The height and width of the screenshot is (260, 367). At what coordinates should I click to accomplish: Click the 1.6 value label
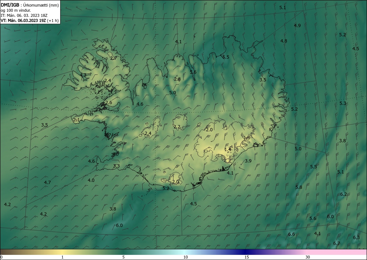[247, 138]
